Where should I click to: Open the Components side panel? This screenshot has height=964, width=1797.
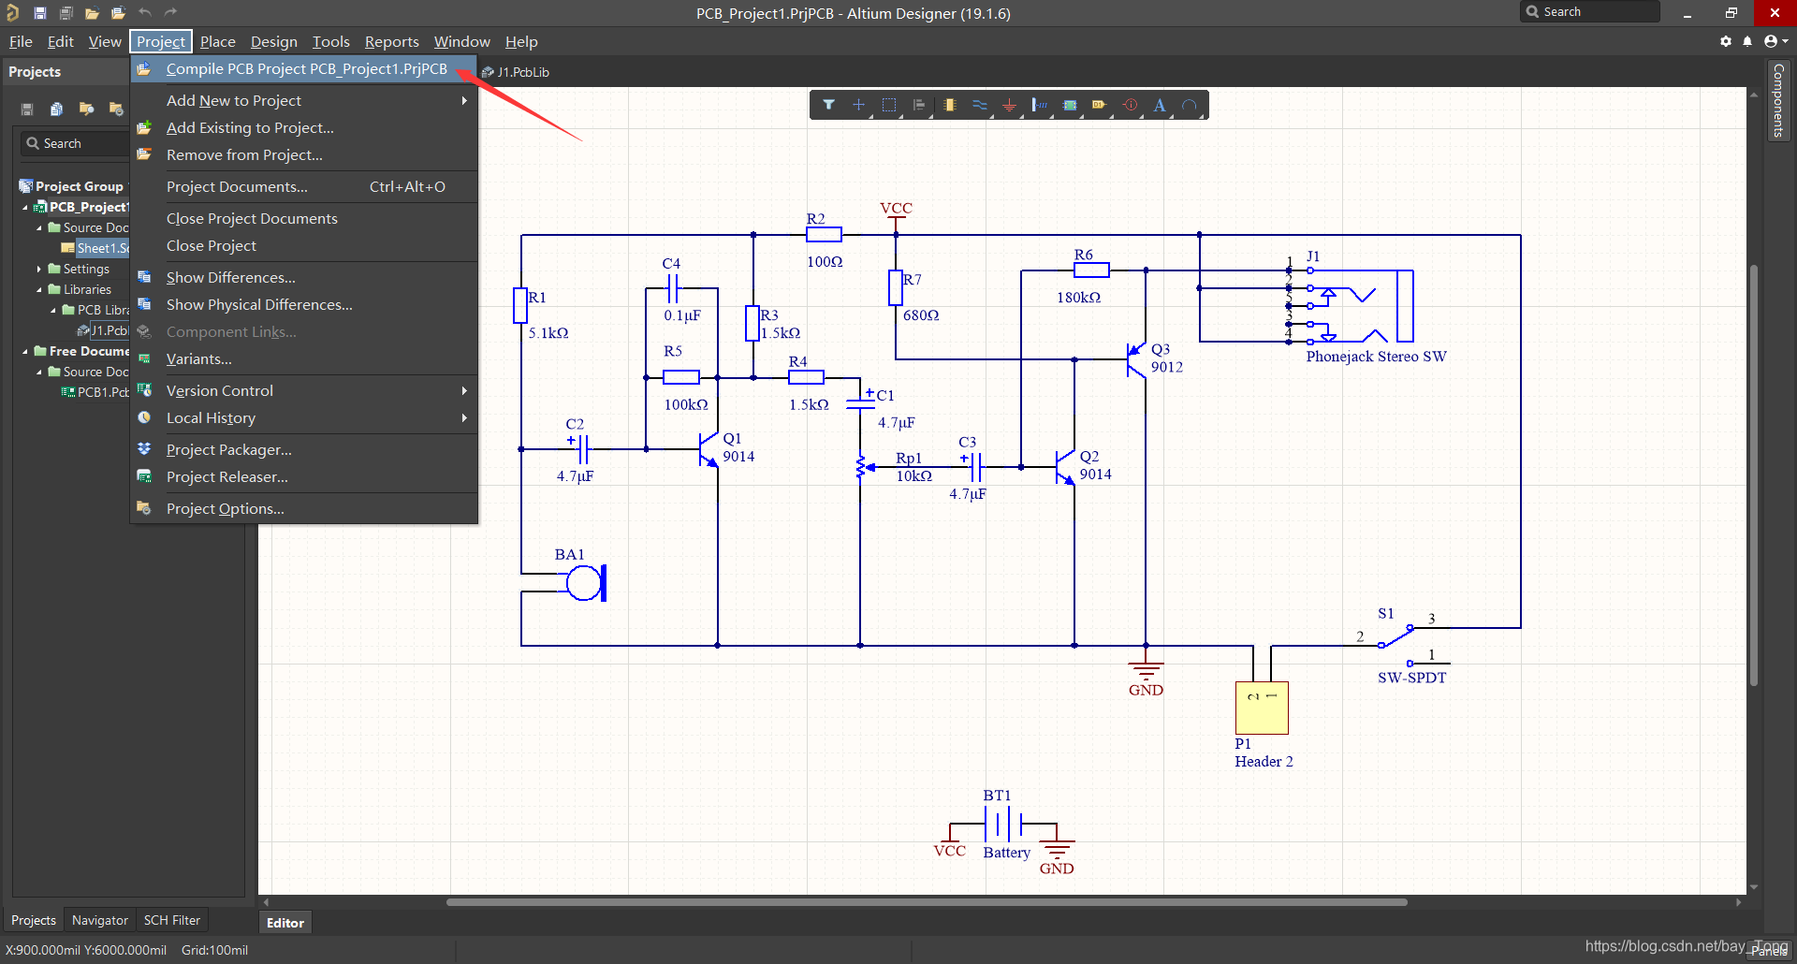coord(1778,101)
